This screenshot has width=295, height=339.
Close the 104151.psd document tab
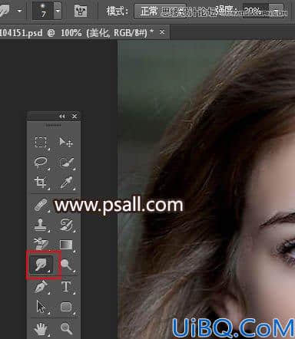pos(162,32)
